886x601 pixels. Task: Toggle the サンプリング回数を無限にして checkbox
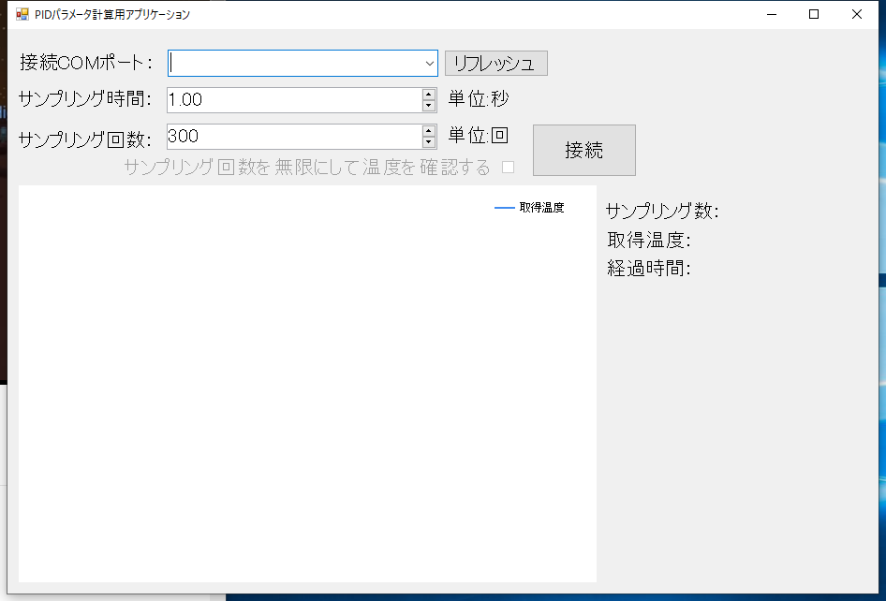click(x=508, y=168)
